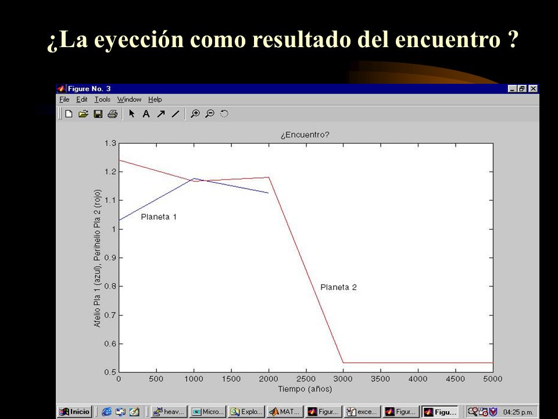
Task: Click the 'Figure No. 3' title bar text
Action: 90,88
